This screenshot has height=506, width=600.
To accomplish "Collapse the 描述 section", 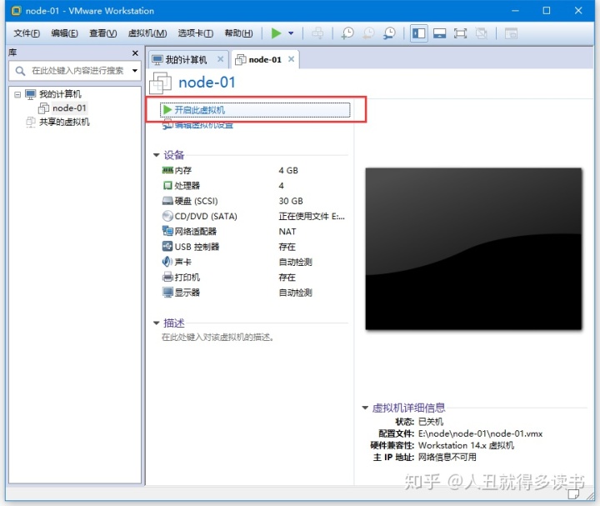I will click(156, 323).
